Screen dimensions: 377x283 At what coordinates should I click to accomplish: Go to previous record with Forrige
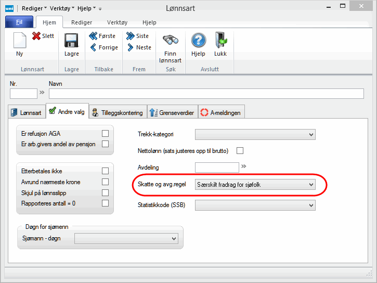(x=94, y=48)
